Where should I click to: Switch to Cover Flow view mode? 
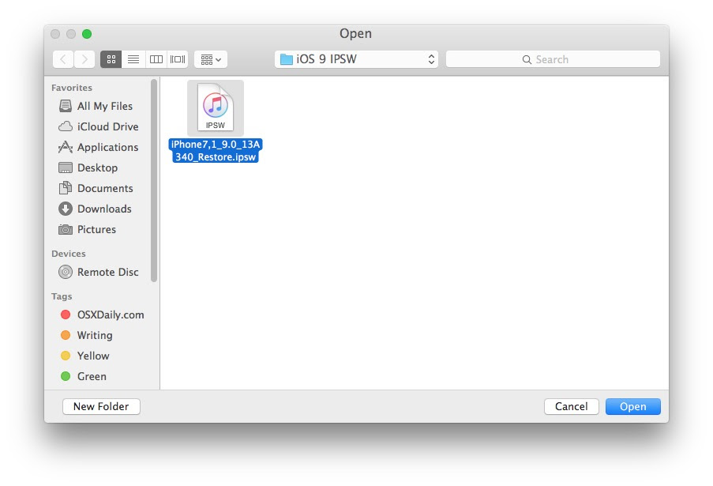(x=178, y=59)
